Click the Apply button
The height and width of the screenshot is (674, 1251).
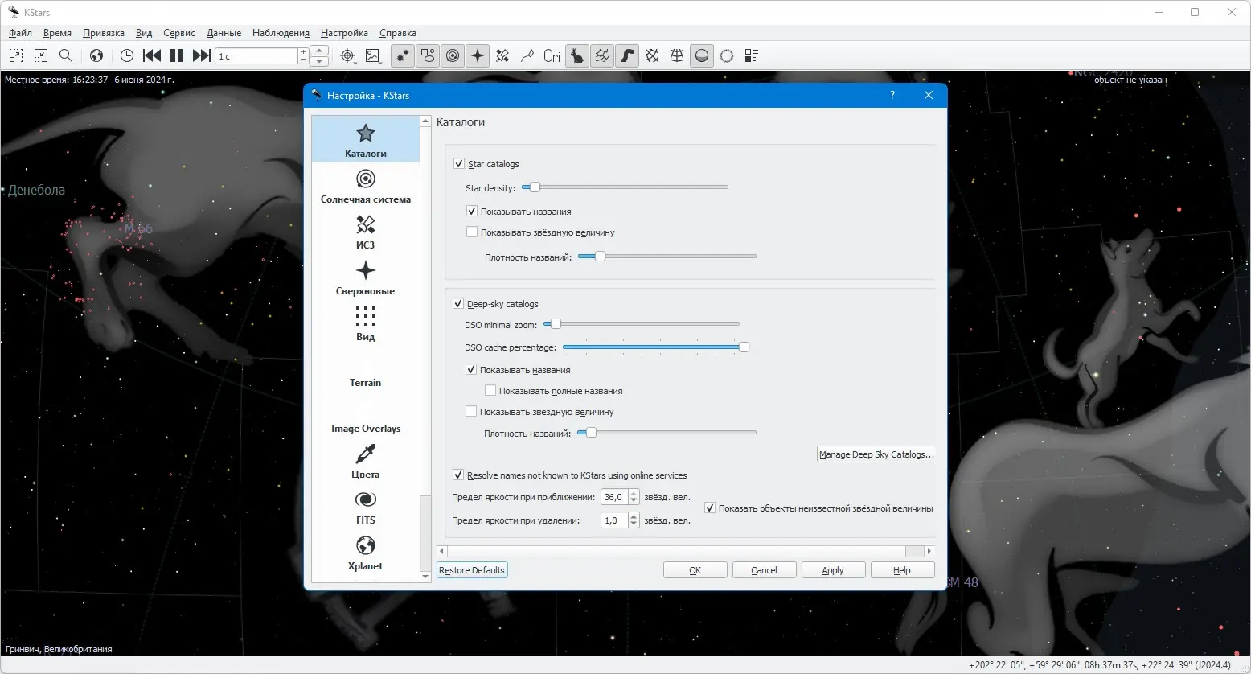click(834, 570)
